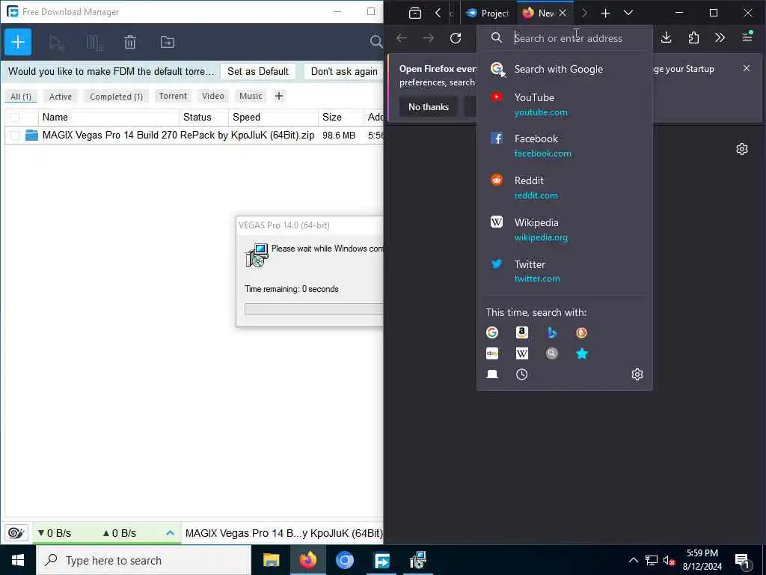Reload the current Firefox page
The height and width of the screenshot is (575, 766).
point(456,38)
